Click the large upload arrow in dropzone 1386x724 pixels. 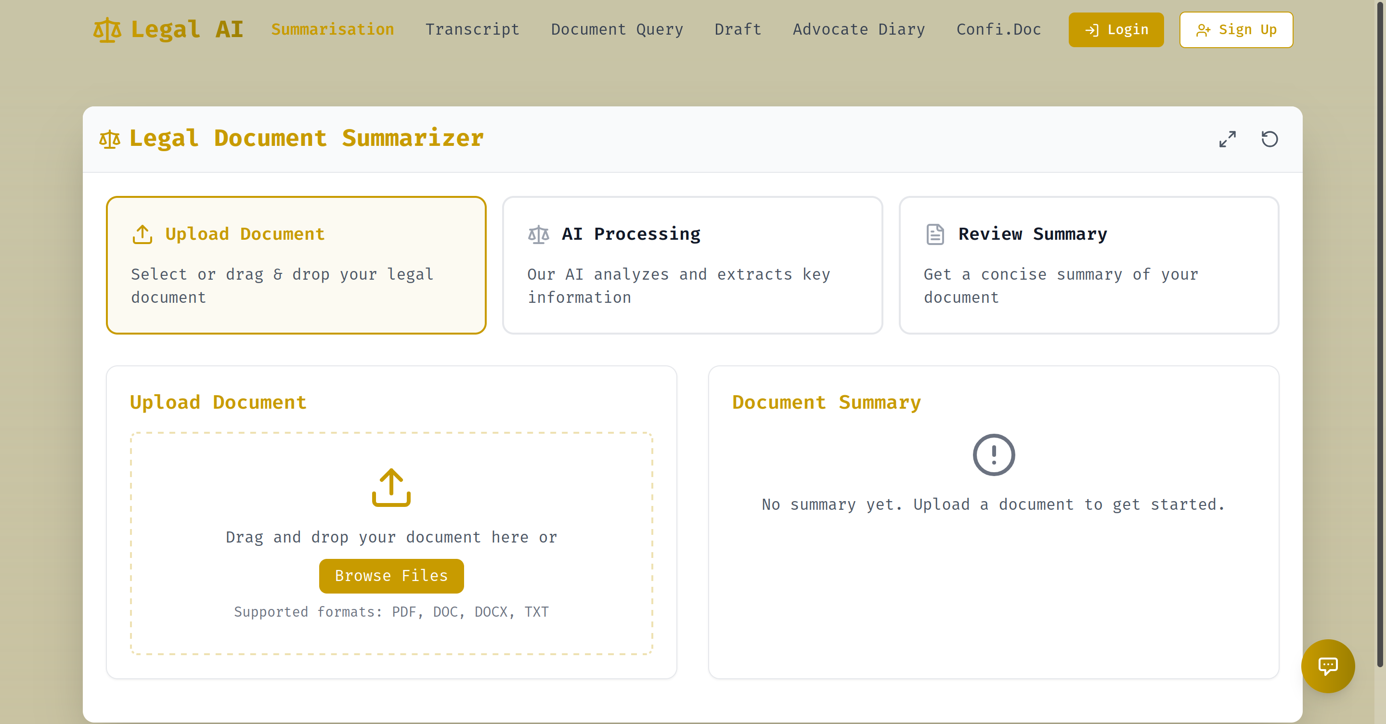(x=391, y=487)
